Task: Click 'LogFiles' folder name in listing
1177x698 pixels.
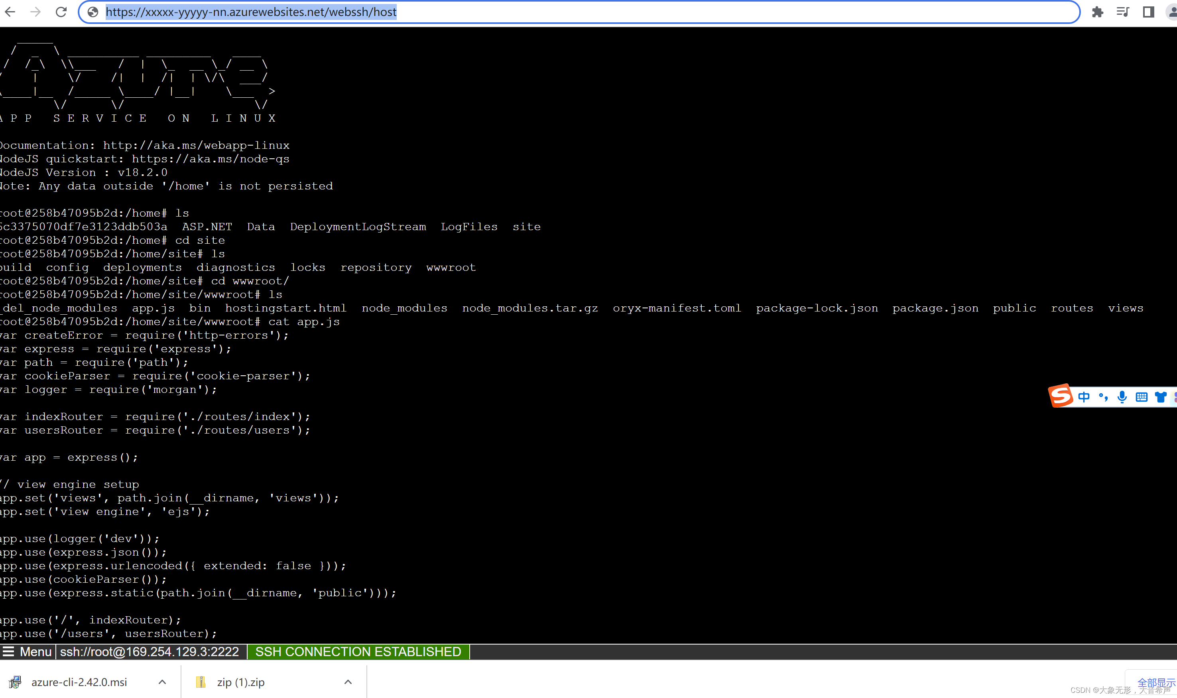Action: point(468,227)
